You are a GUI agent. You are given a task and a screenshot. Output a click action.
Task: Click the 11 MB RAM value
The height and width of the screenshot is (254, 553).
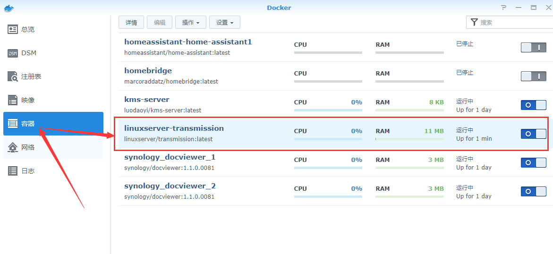pos(434,131)
